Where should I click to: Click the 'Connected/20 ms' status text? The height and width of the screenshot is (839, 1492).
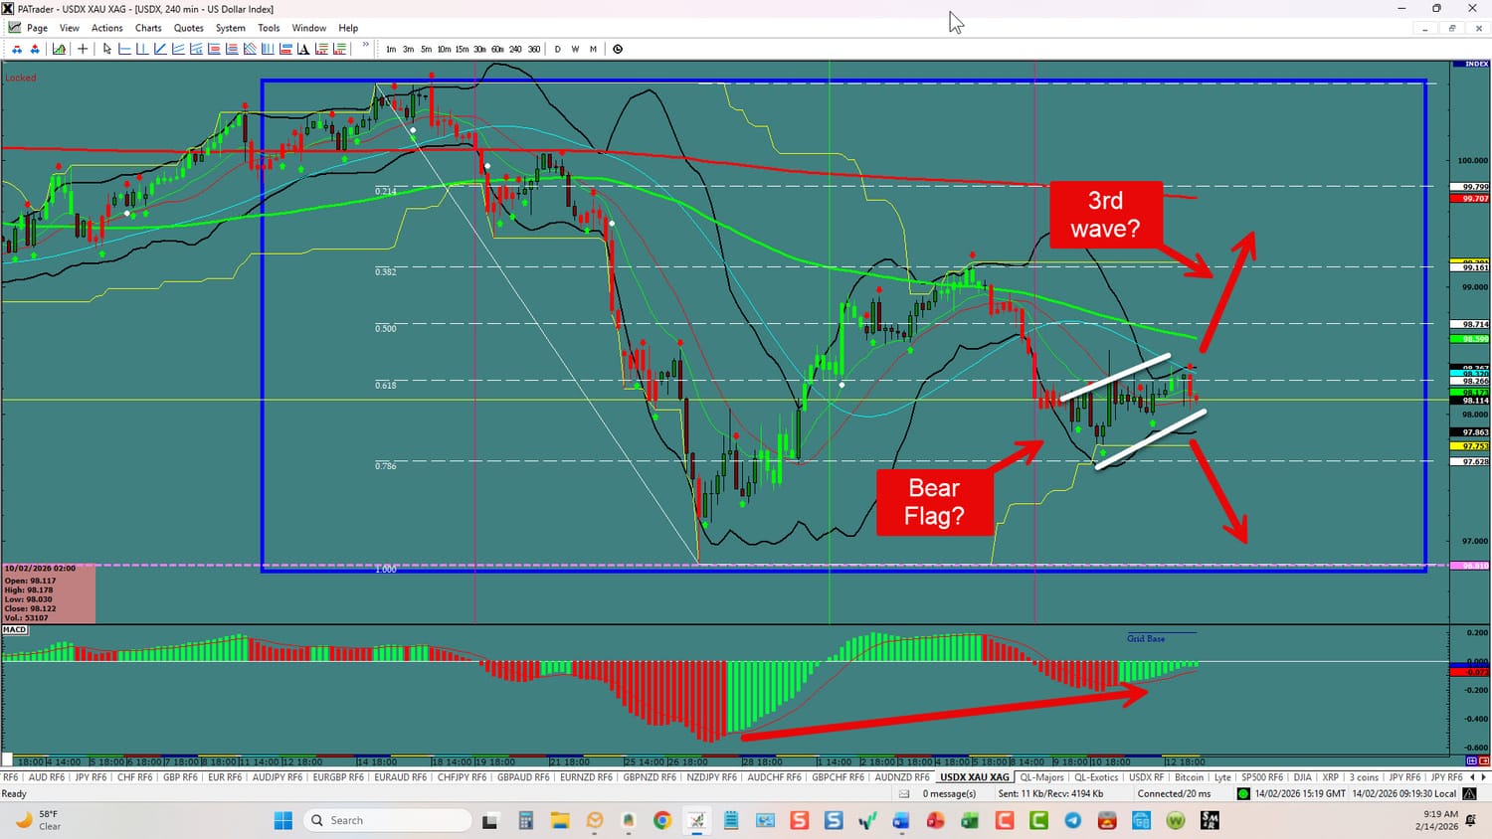pos(1175,794)
